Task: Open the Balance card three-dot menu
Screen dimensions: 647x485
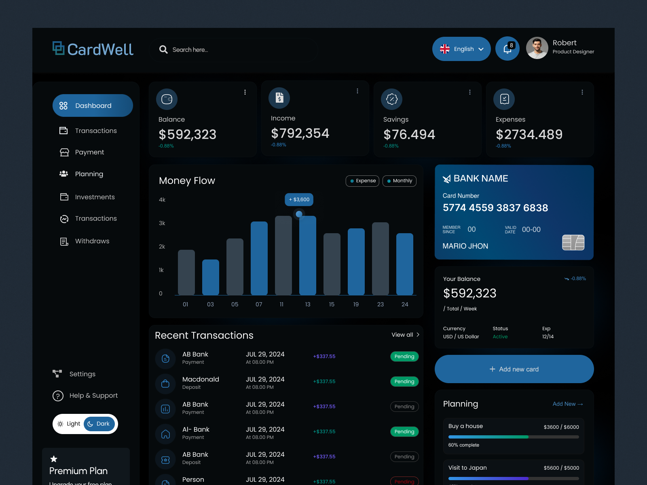Action: tap(245, 92)
